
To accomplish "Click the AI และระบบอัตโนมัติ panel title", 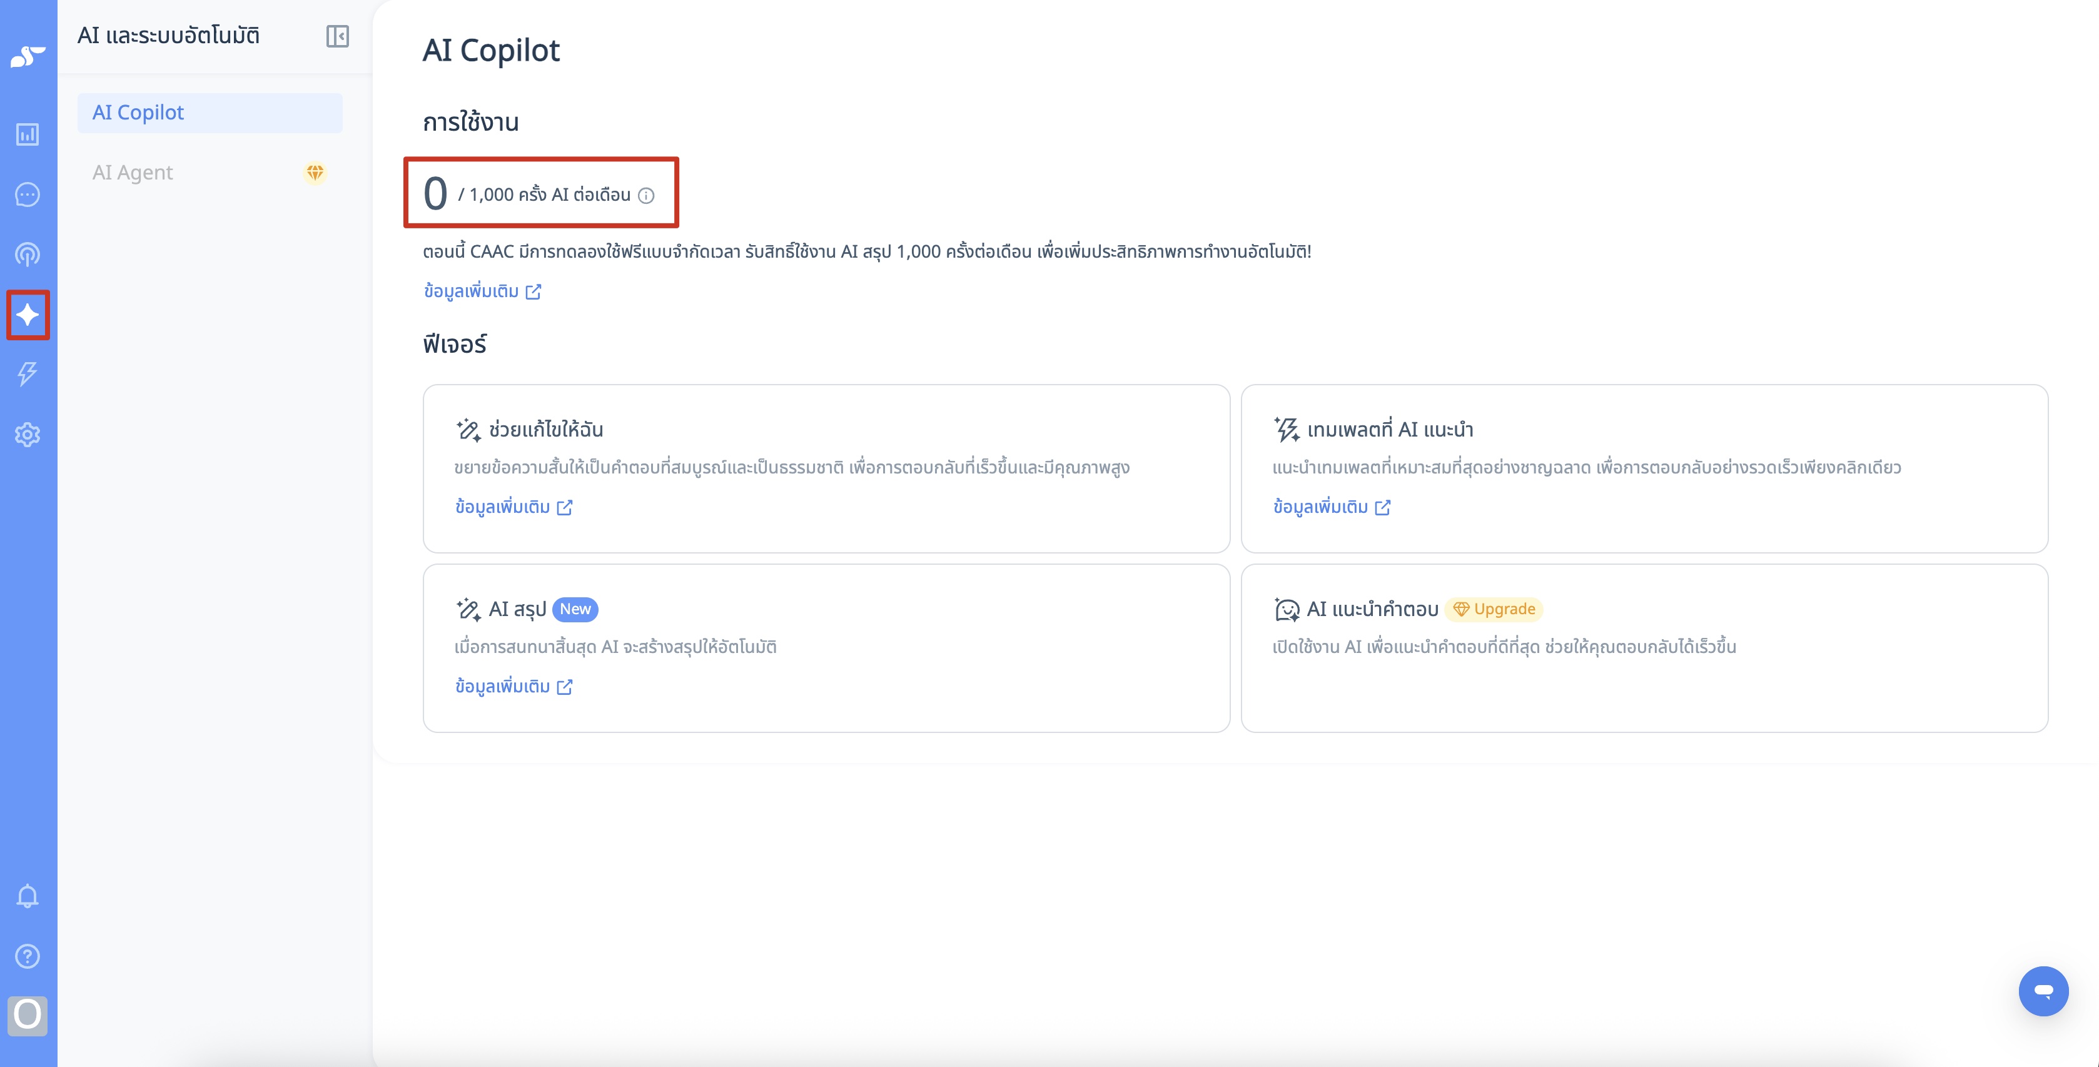I will pos(169,36).
